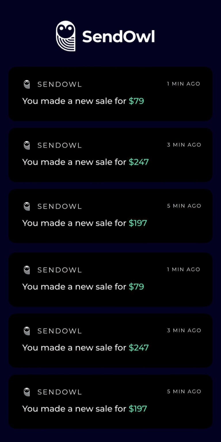This screenshot has height=442, width=221.
Task: Click the first "3 MIN AGO" timestamp
Action: click(184, 145)
